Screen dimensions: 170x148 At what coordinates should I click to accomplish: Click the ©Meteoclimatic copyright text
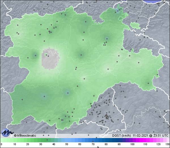[x=25, y=136]
